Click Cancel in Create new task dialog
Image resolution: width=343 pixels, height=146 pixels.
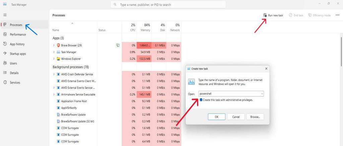236,117
